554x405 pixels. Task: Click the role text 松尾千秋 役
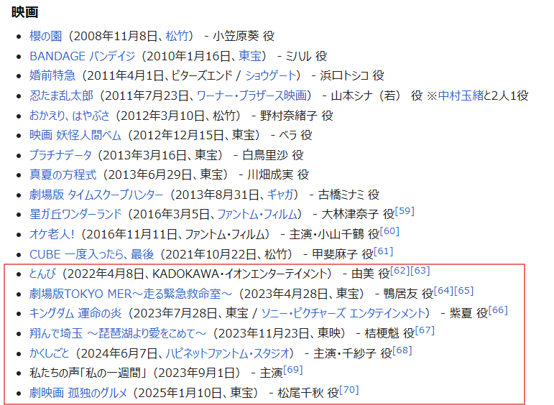click(x=308, y=393)
